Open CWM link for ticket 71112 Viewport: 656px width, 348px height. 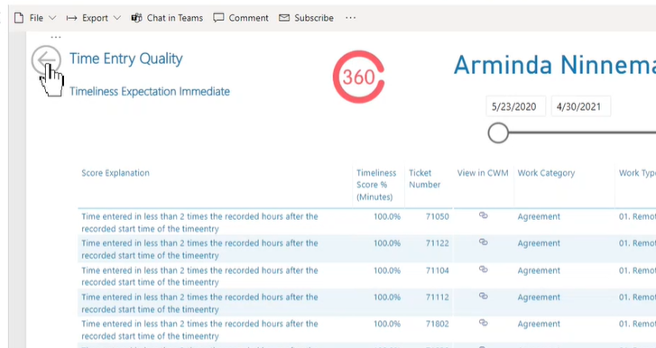484,297
